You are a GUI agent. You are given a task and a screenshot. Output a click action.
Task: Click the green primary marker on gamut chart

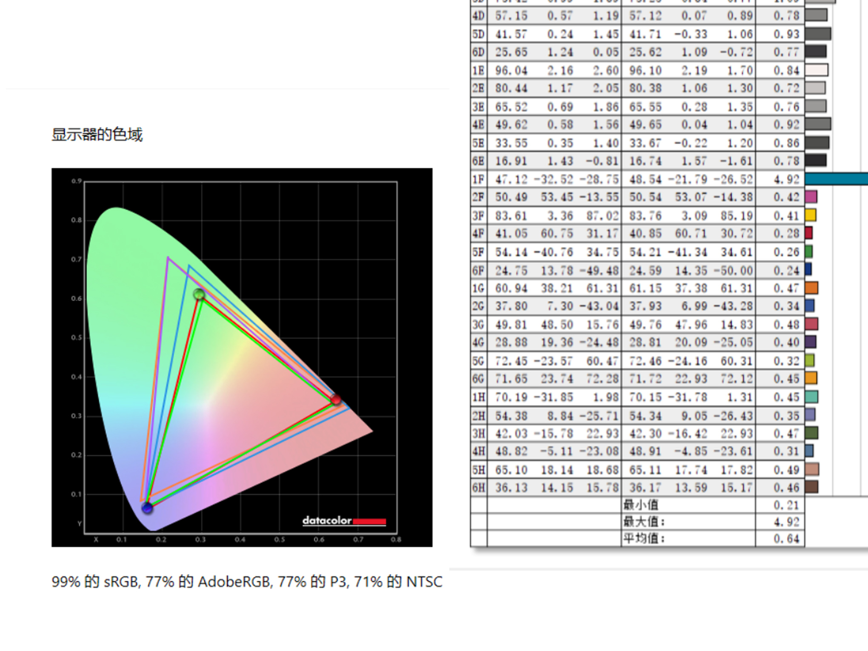coord(199,294)
